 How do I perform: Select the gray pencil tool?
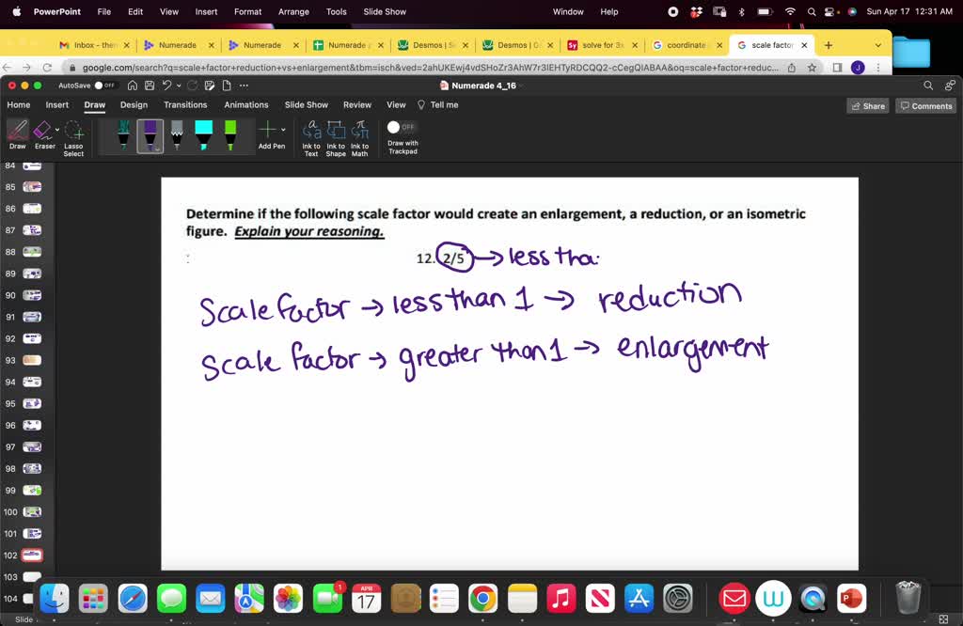coord(177,134)
